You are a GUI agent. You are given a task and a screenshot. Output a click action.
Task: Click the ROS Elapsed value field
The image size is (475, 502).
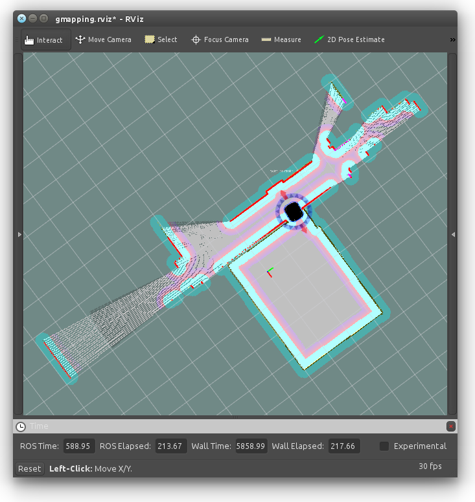coord(171,446)
